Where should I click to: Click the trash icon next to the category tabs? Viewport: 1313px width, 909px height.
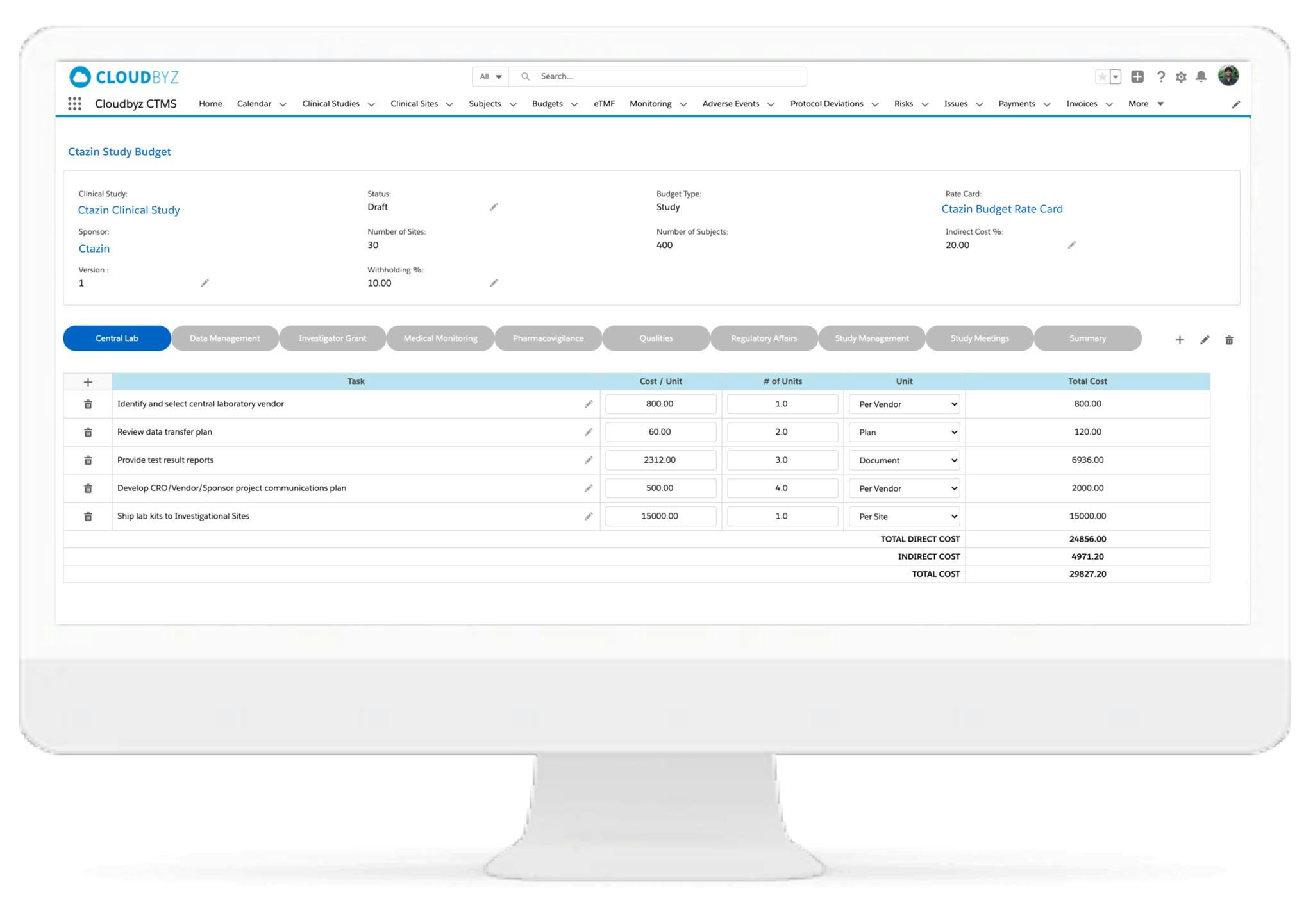[x=1229, y=340]
